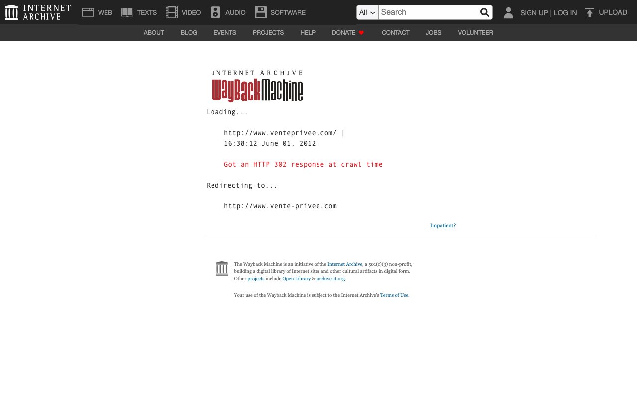
Task: Open the Video film icon
Action: [172, 12]
